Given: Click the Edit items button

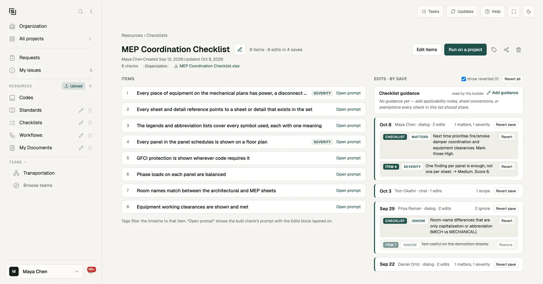Looking at the screenshot, I should click(x=427, y=49).
